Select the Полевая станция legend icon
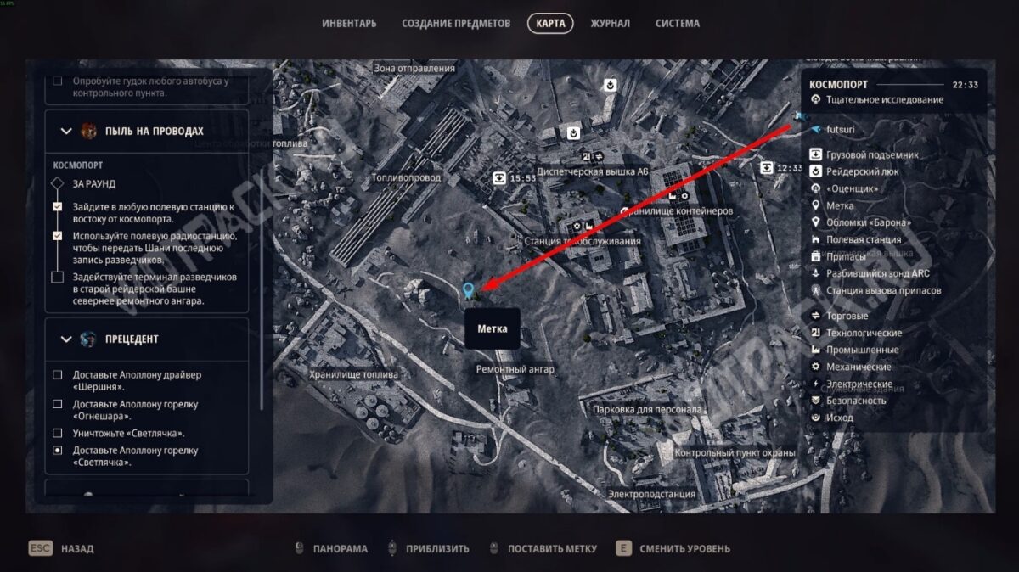Screen dimensions: 1019x572 (x=816, y=239)
